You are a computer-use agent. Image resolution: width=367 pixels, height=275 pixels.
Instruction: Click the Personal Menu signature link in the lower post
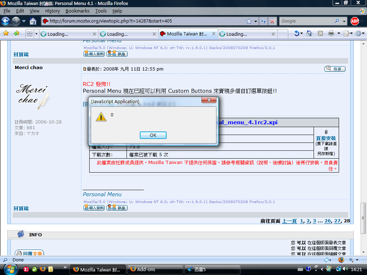(102, 194)
